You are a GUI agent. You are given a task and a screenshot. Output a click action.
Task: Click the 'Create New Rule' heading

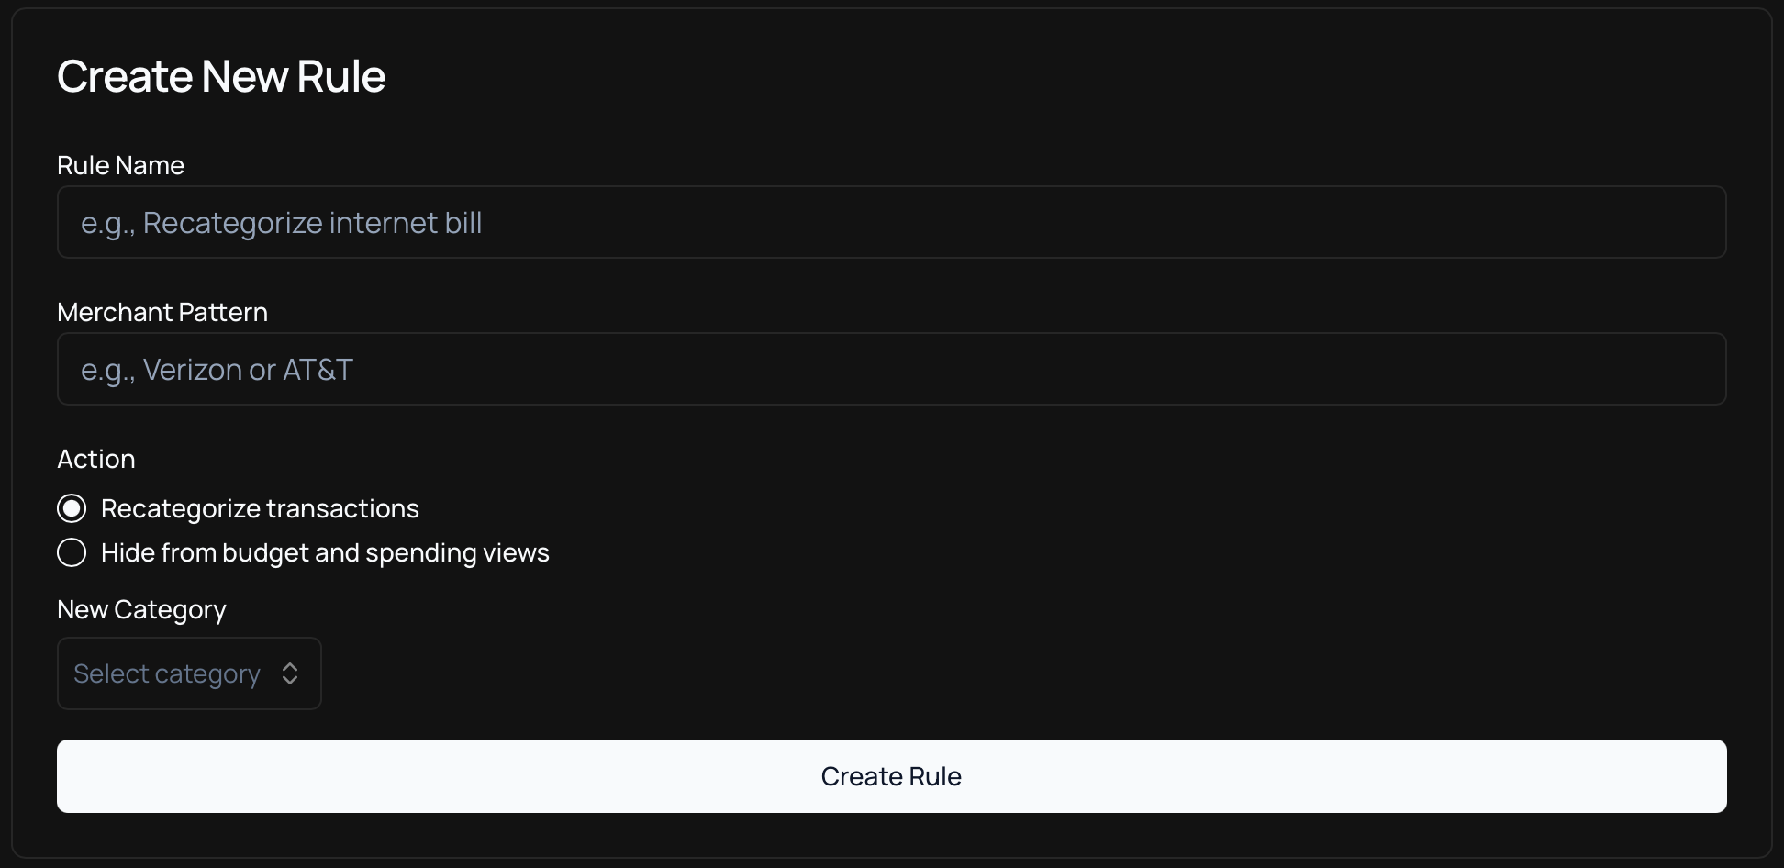click(x=221, y=76)
